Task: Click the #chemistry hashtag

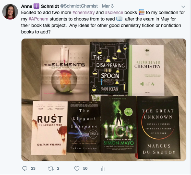Action: pyautogui.click(x=83, y=12)
